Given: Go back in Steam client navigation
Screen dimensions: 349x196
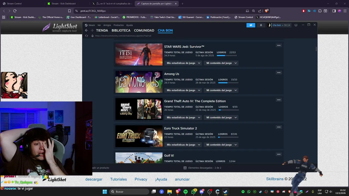Looking at the screenshot, I should pos(86,30).
